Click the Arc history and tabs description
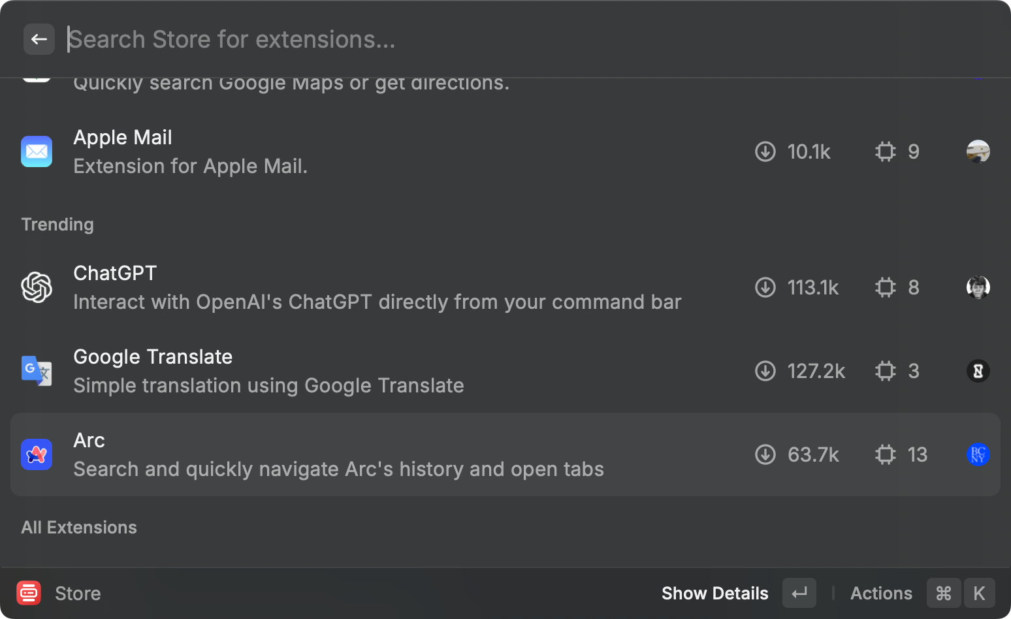The height and width of the screenshot is (619, 1011). 338,469
